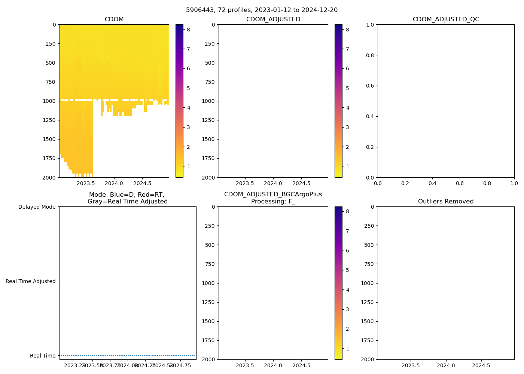Screen dimensions: 524x374
Task: Click the CDOM_ADJUSTED plot title
Action: click(x=273, y=19)
